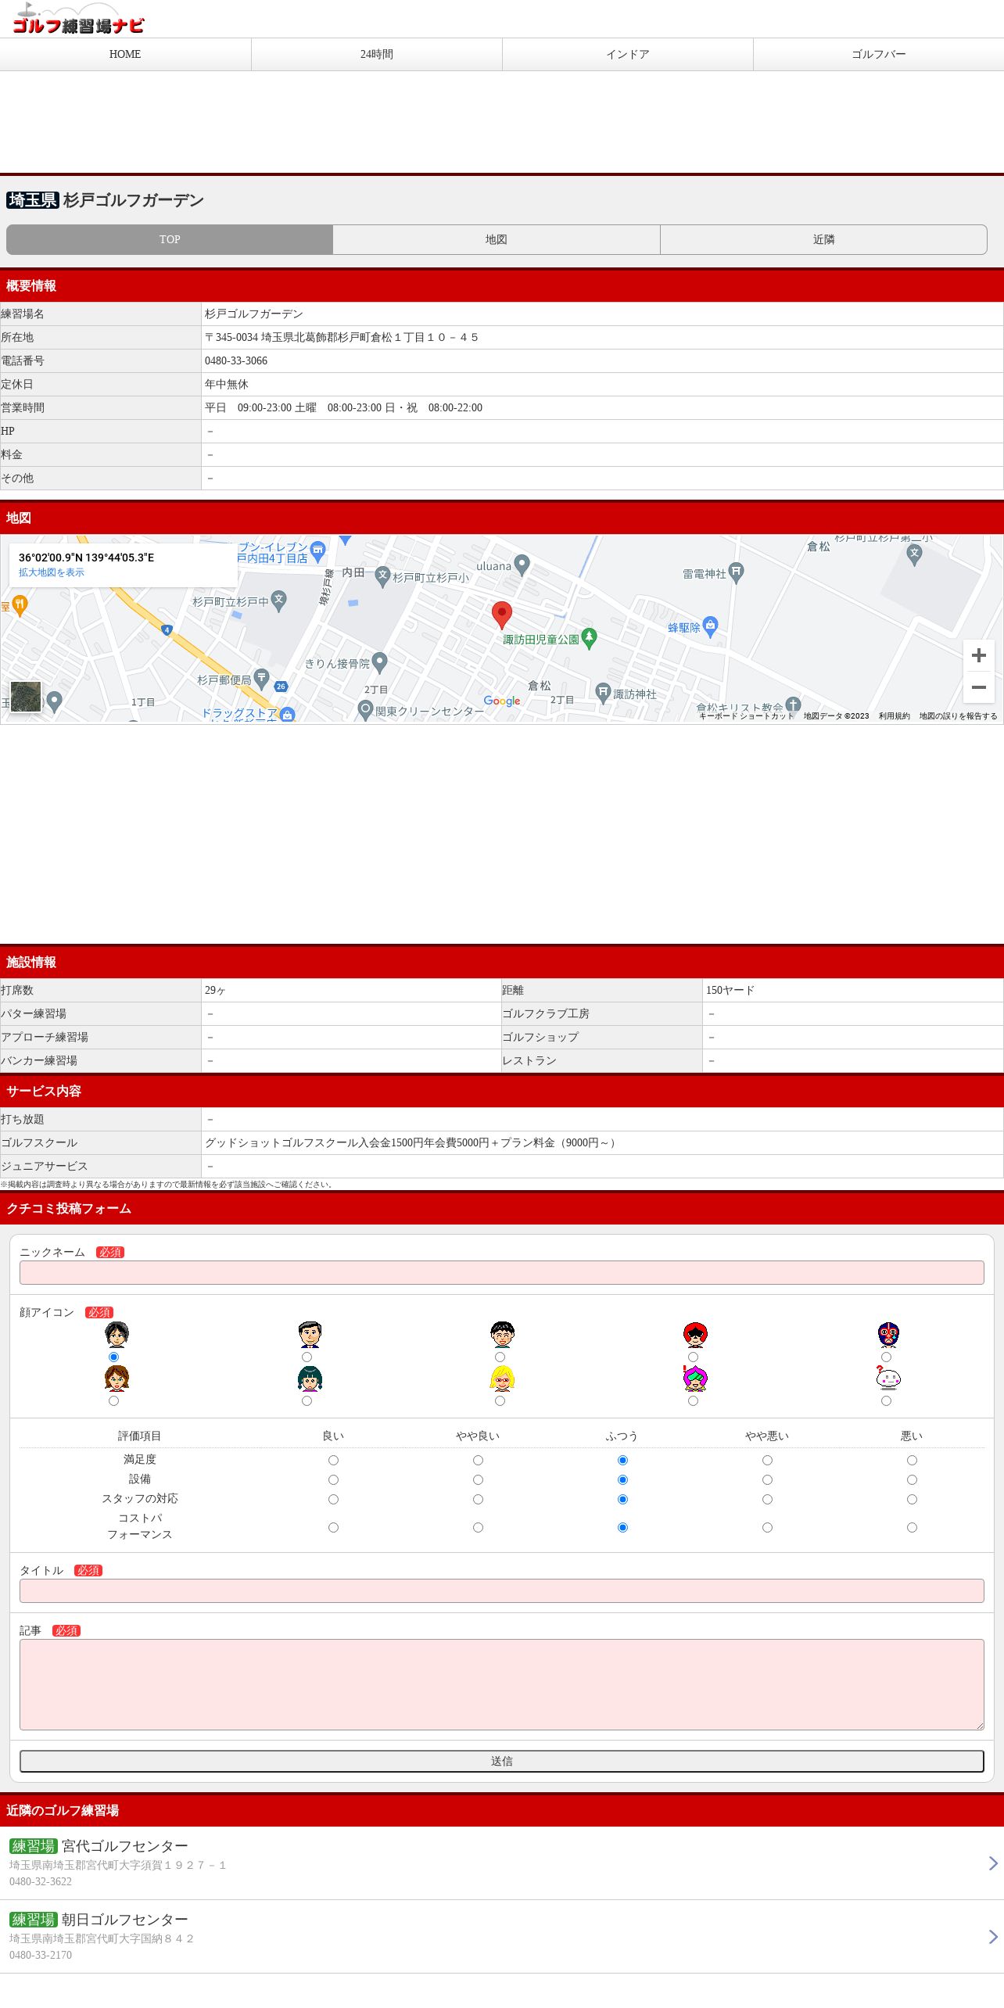Zoom out on the map
This screenshot has height=2008, width=1004.
tap(978, 687)
